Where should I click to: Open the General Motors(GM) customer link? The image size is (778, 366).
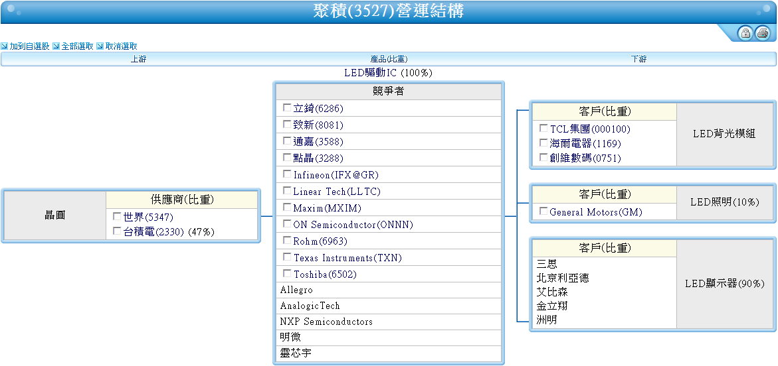[596, 212]
